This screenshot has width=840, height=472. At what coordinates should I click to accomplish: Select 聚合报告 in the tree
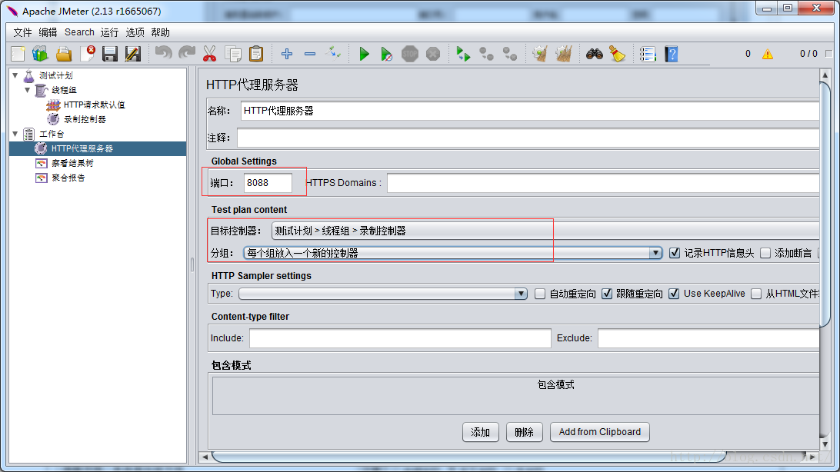(x=68, y=178)
